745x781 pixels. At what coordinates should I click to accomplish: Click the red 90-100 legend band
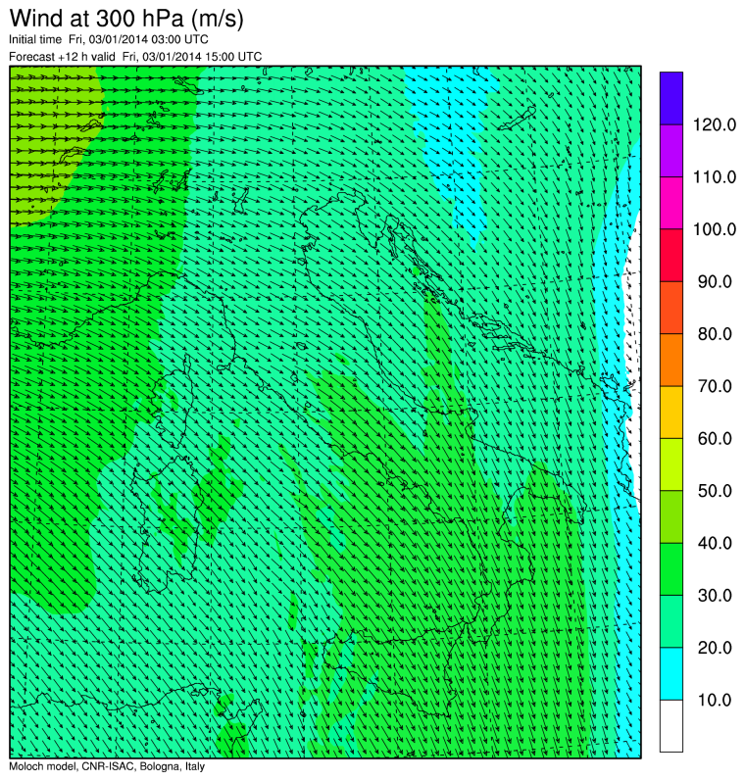click(671, 255)
